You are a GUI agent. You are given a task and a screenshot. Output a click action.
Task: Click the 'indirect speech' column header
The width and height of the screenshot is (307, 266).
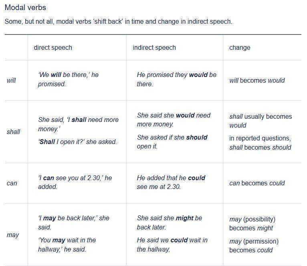tap(154, 47)
